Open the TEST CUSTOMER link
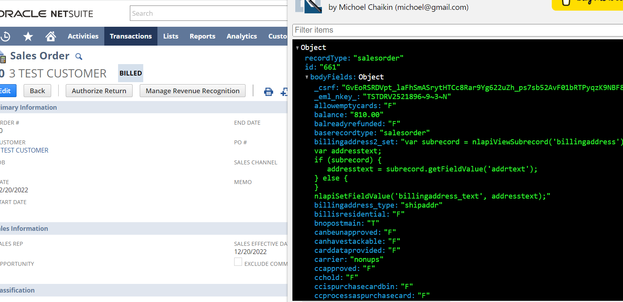 click(24, 150)
